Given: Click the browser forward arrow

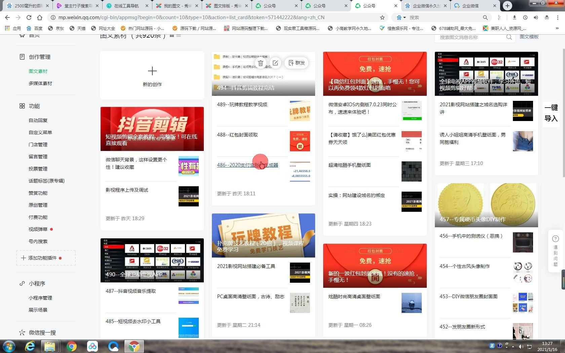Looking at the screenshot, I should [x=18, y=17].
